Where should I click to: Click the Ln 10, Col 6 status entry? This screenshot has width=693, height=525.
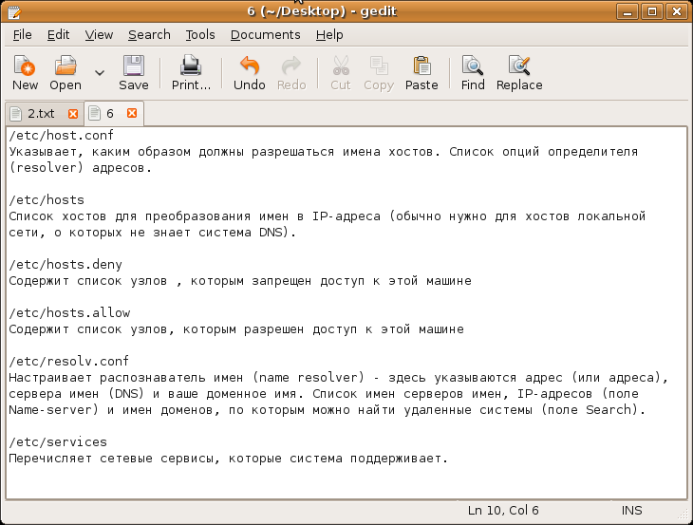click(x=503, y=511)
